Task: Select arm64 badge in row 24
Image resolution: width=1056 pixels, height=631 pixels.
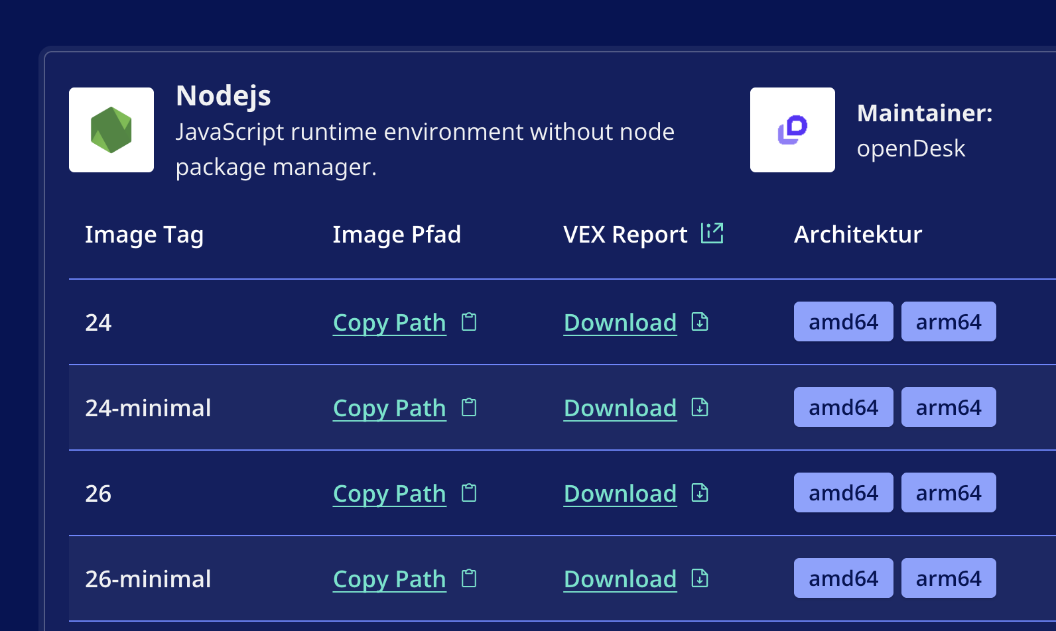Action: coord(949,321)
